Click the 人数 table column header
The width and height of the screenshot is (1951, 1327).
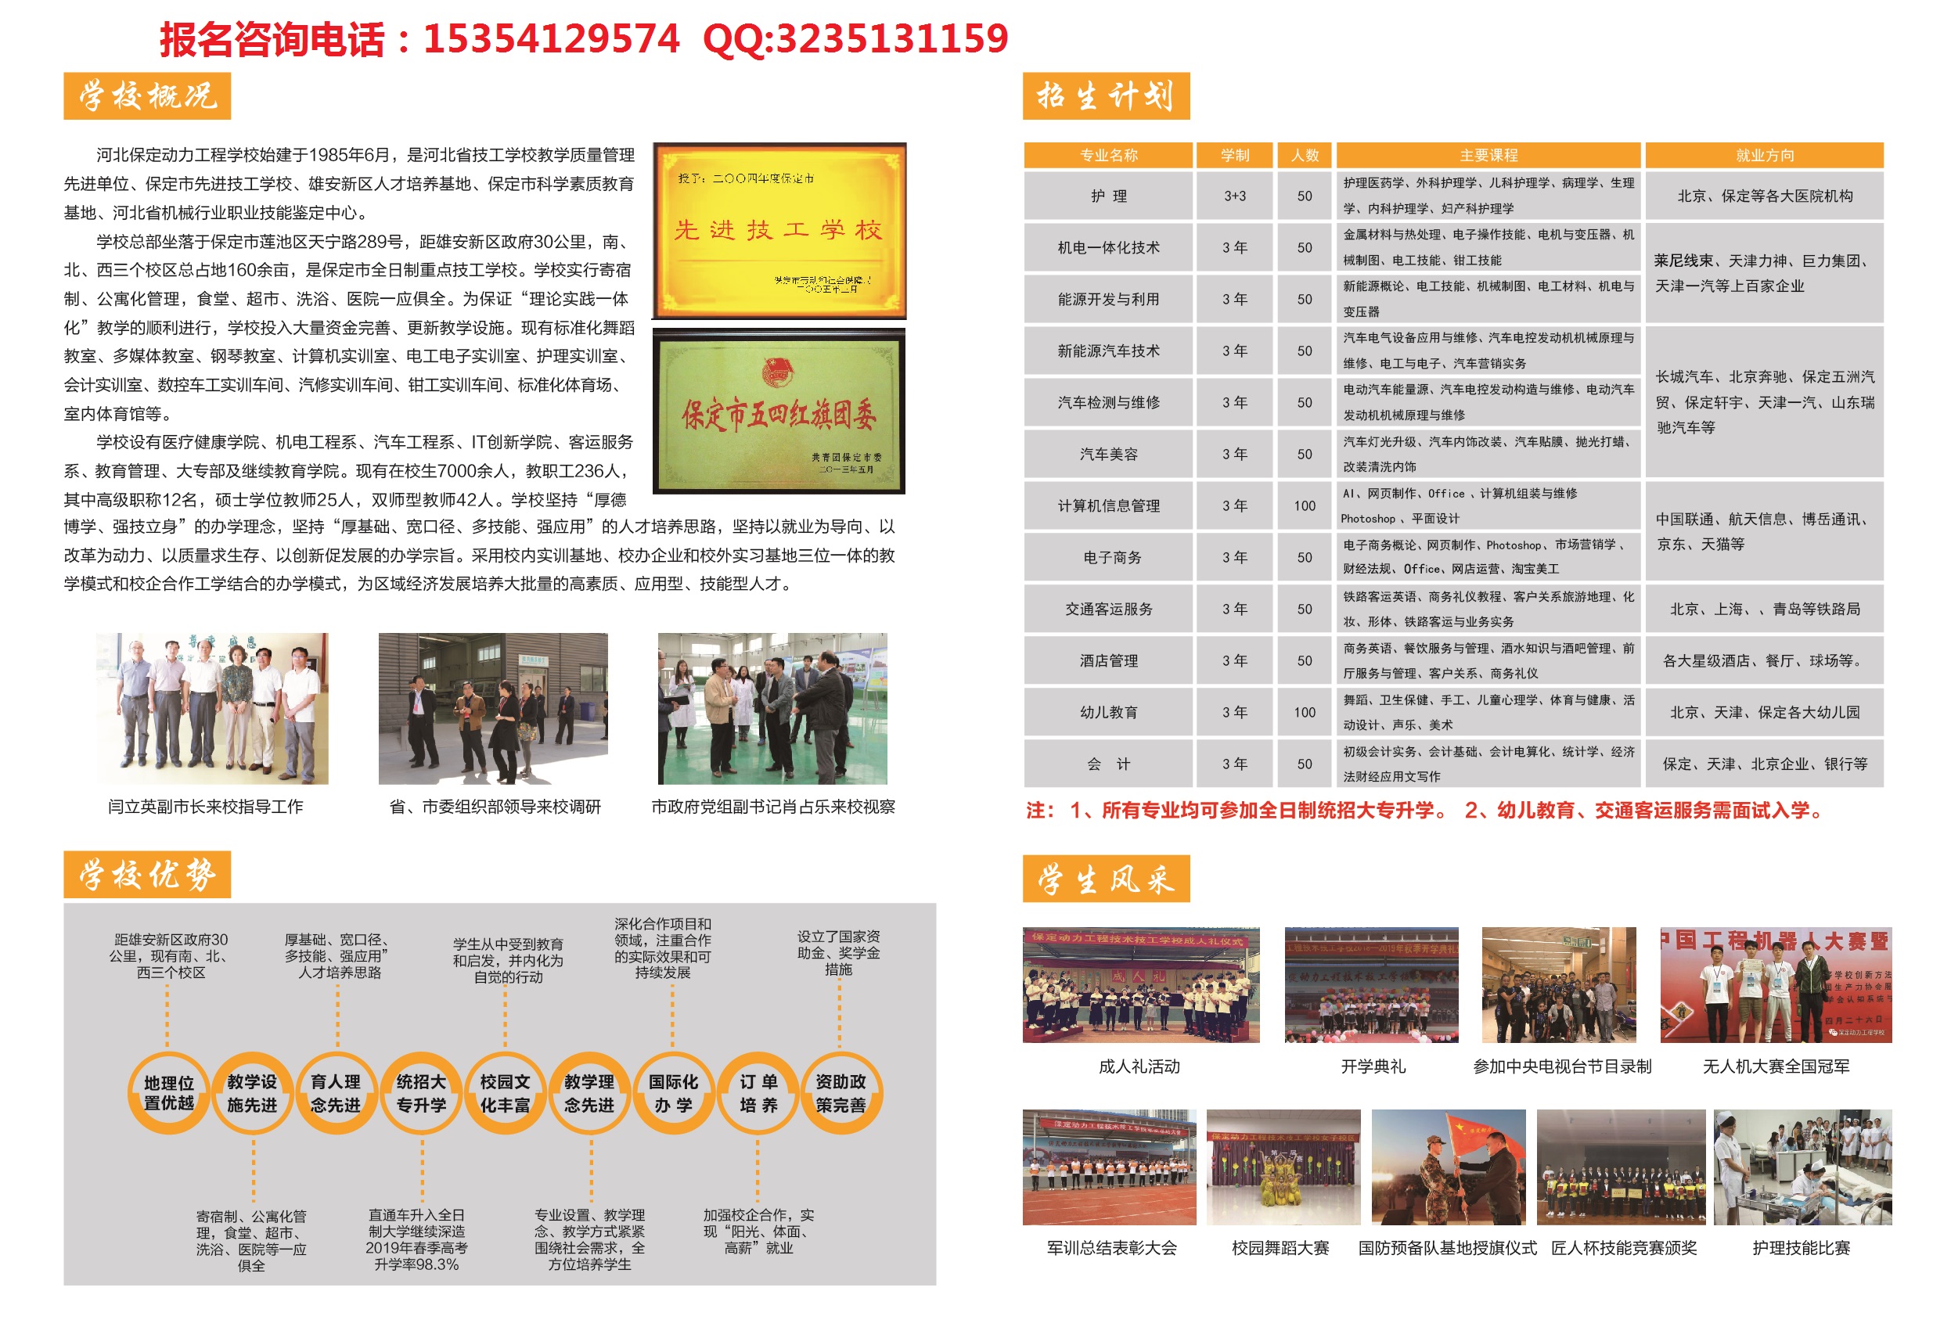coord(1305,155)
